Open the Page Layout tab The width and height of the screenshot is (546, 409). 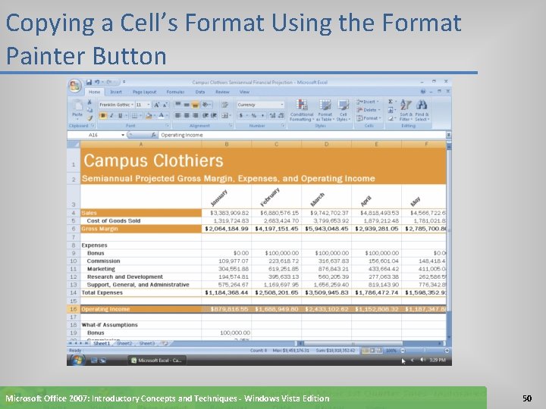(145, 92)
